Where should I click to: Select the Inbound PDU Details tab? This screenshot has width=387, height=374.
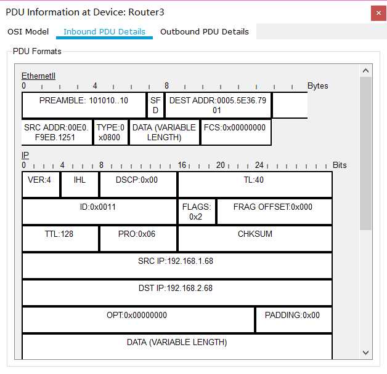pyautogui.click(x=104, y=32)
